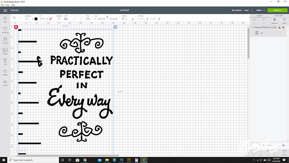This screenshot has width=289, height=163.
Task: Click the Cricut Design Space taskbar icon
Action: pyautogui.click(x=144, y=160)
